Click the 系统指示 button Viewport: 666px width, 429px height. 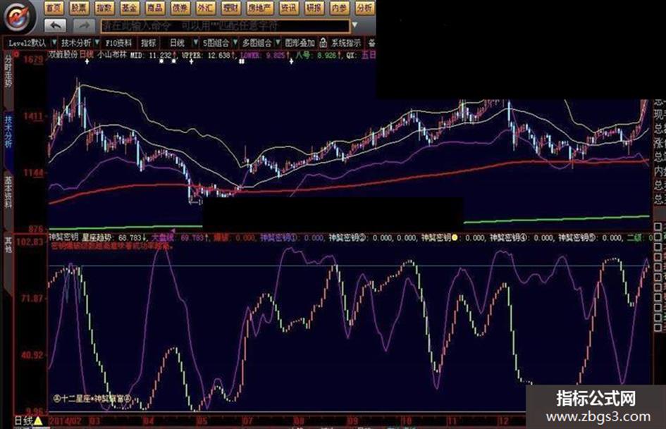pyautogui.click(x=346, y=43)
